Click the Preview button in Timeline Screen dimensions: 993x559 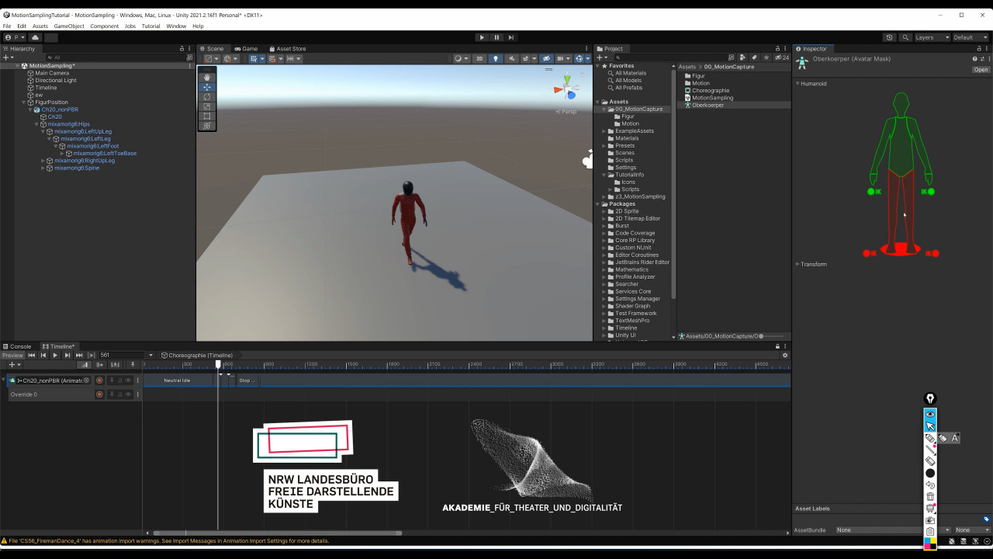tap(12, 356)
